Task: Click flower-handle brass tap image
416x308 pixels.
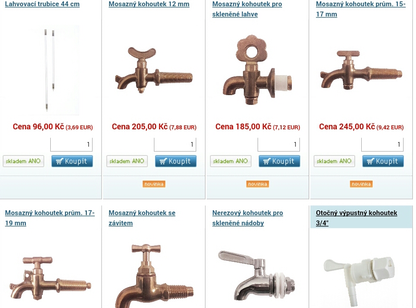Action: tap(257, 70)
